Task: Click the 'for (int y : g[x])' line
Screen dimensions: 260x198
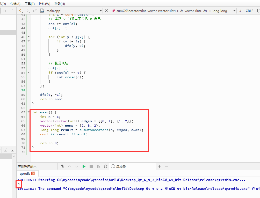Action: pos(69,37)
